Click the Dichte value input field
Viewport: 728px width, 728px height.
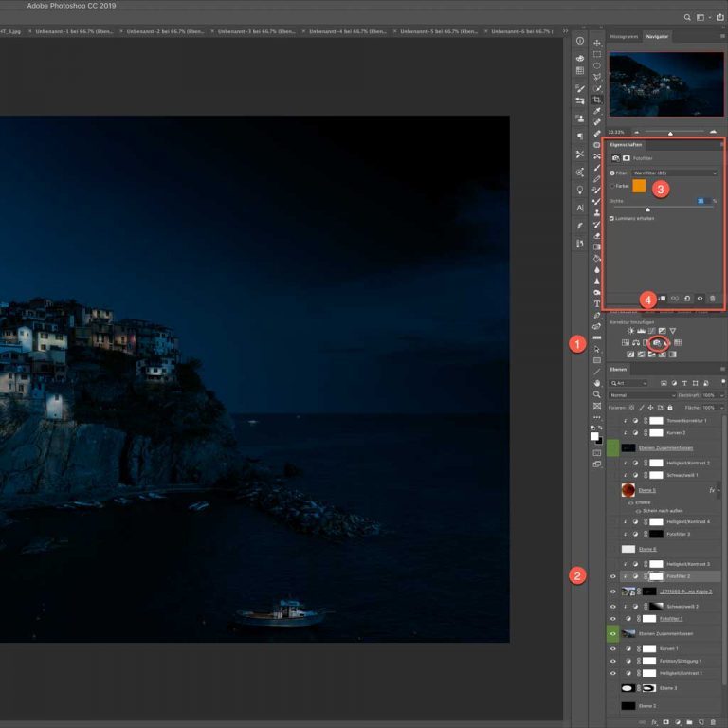coord(702,201)
